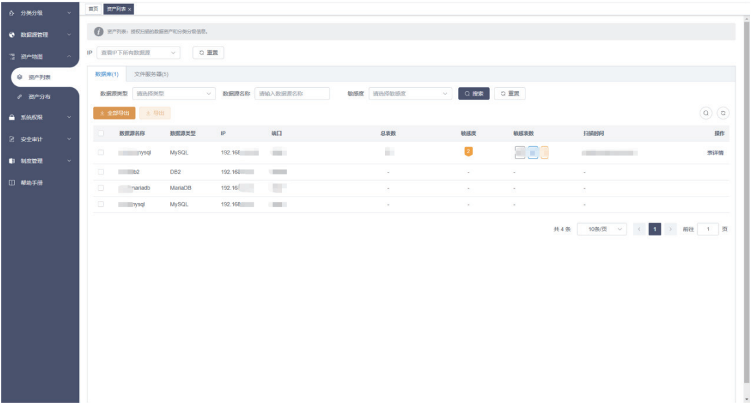Check the box for the DB2 row
Screen dimensions: 752x404
100,172
